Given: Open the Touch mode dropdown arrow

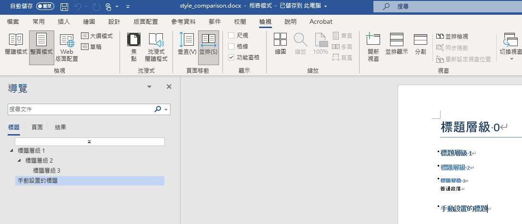Looking at the screenshot, I should tap(117, 7).
